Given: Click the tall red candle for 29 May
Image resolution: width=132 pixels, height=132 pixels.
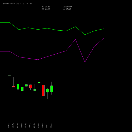Looking at the screenshot, I should coord(43,90).
